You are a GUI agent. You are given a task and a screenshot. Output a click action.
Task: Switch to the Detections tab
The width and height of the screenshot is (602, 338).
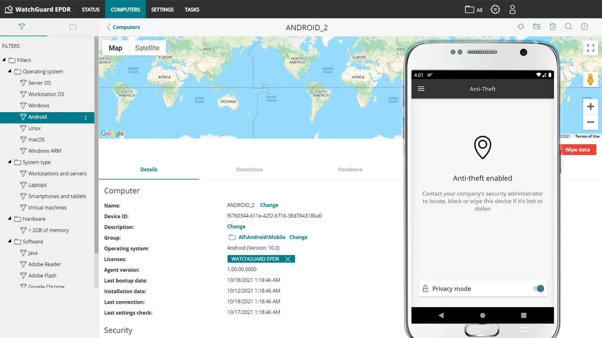(249, 170)
